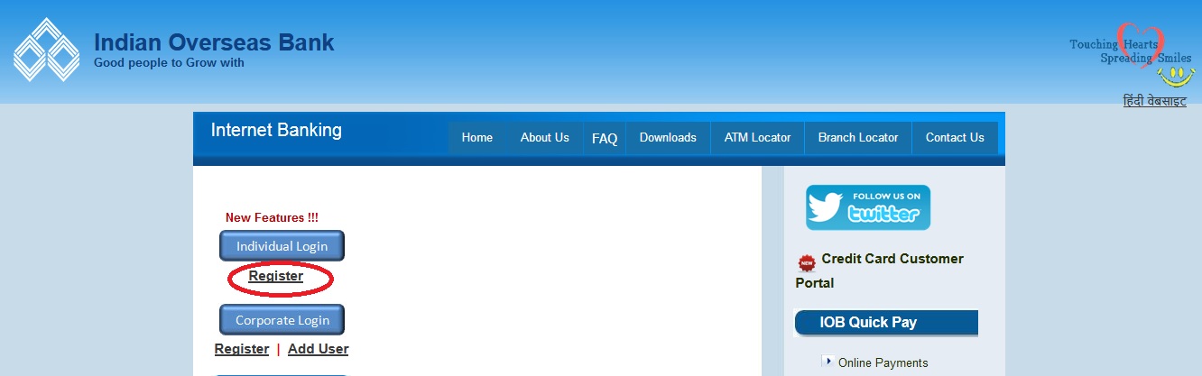
Task: Select Downloads in the navigation bar
Action: [x=668, y=138]
